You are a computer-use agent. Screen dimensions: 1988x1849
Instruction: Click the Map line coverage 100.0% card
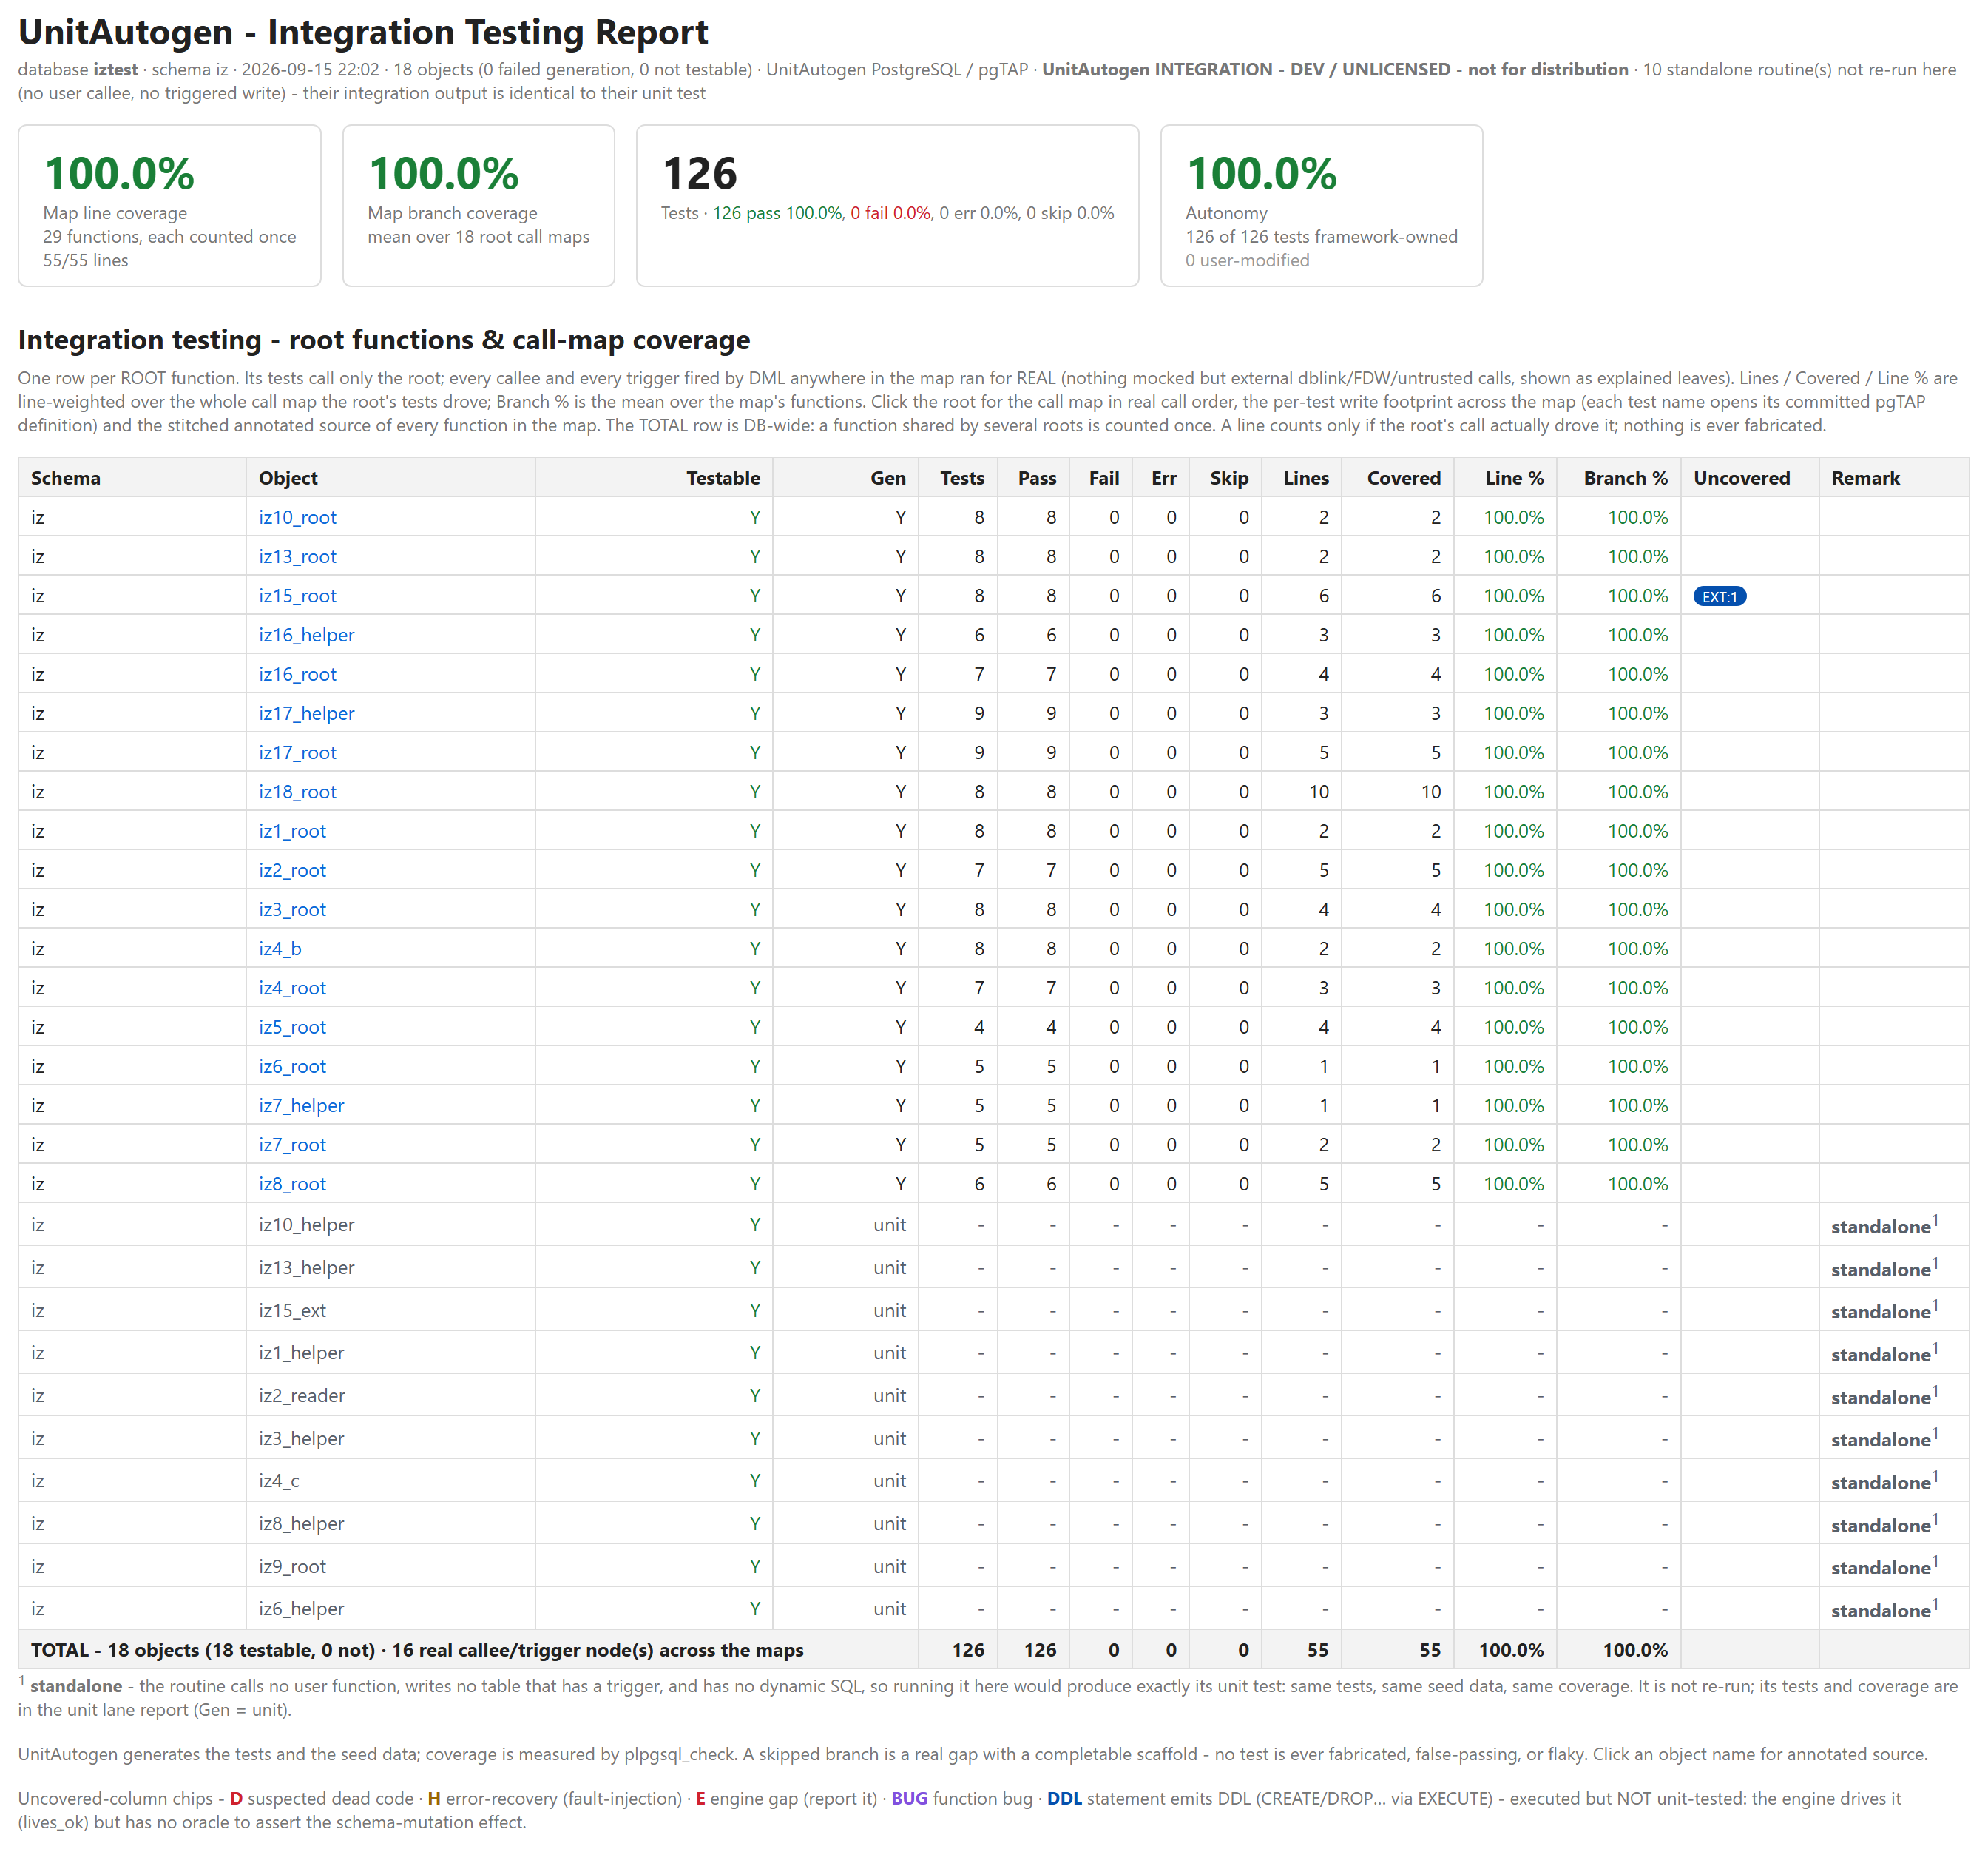170,206
